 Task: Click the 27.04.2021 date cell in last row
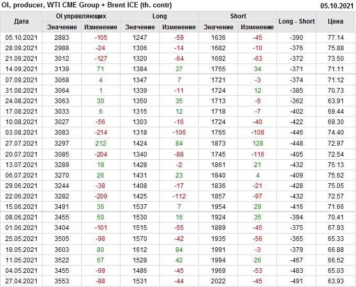tap(21, 281)
